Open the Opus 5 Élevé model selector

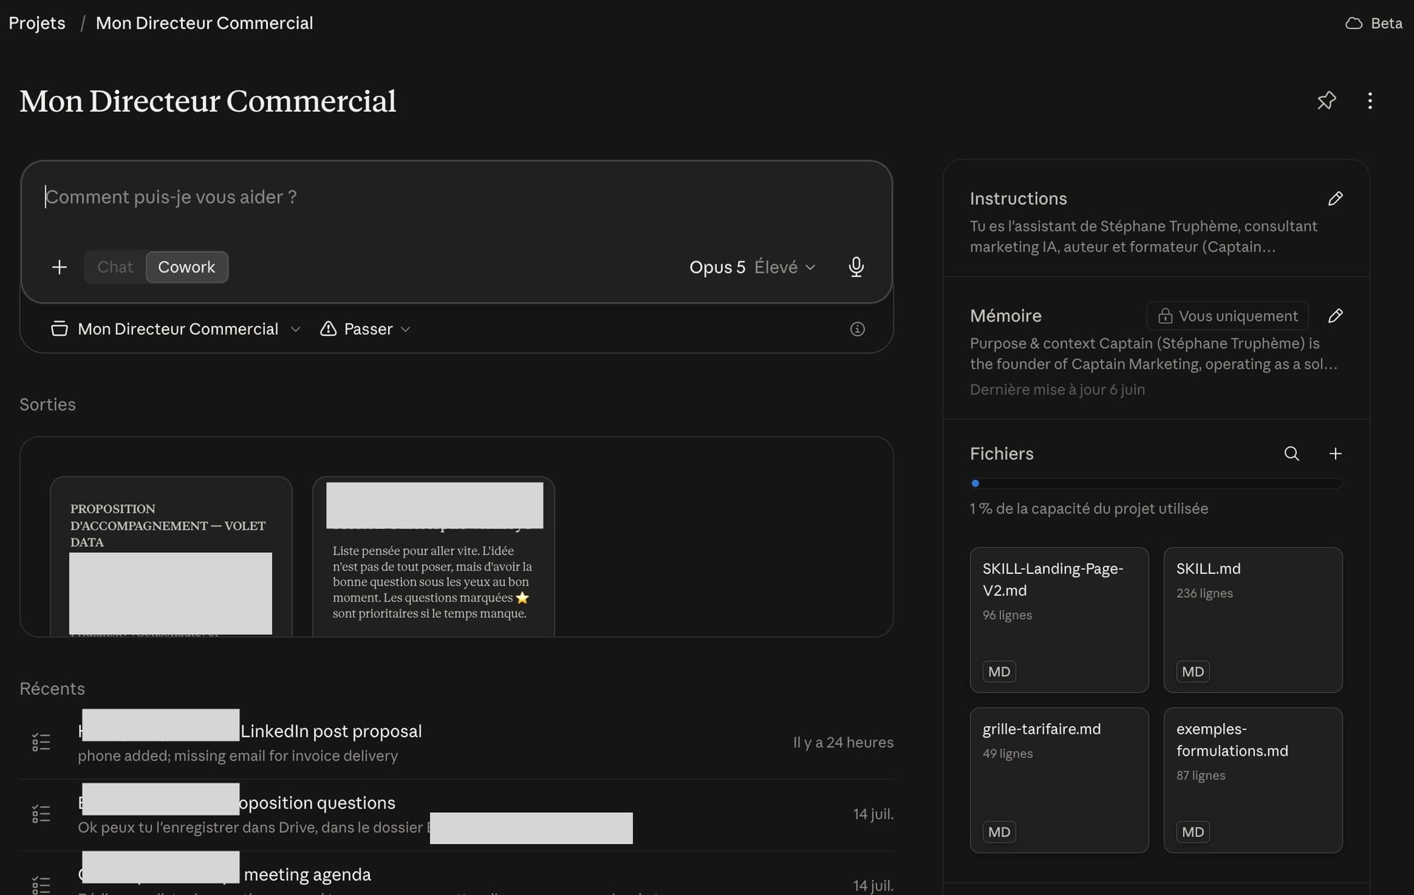pyautogui.click(x=752, y=267)
